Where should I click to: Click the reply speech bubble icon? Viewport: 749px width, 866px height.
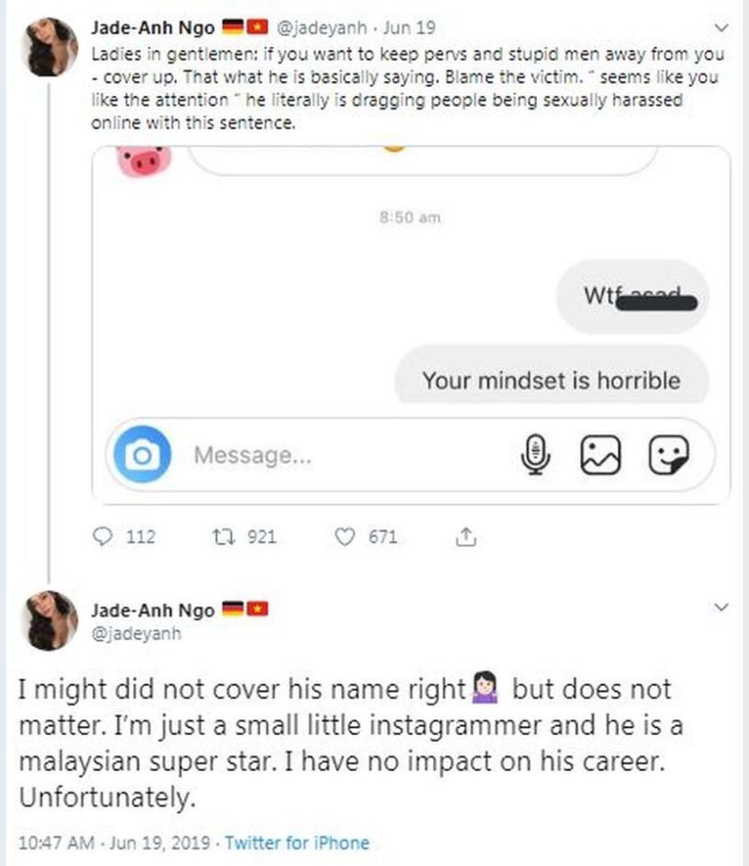pos(102,536)
